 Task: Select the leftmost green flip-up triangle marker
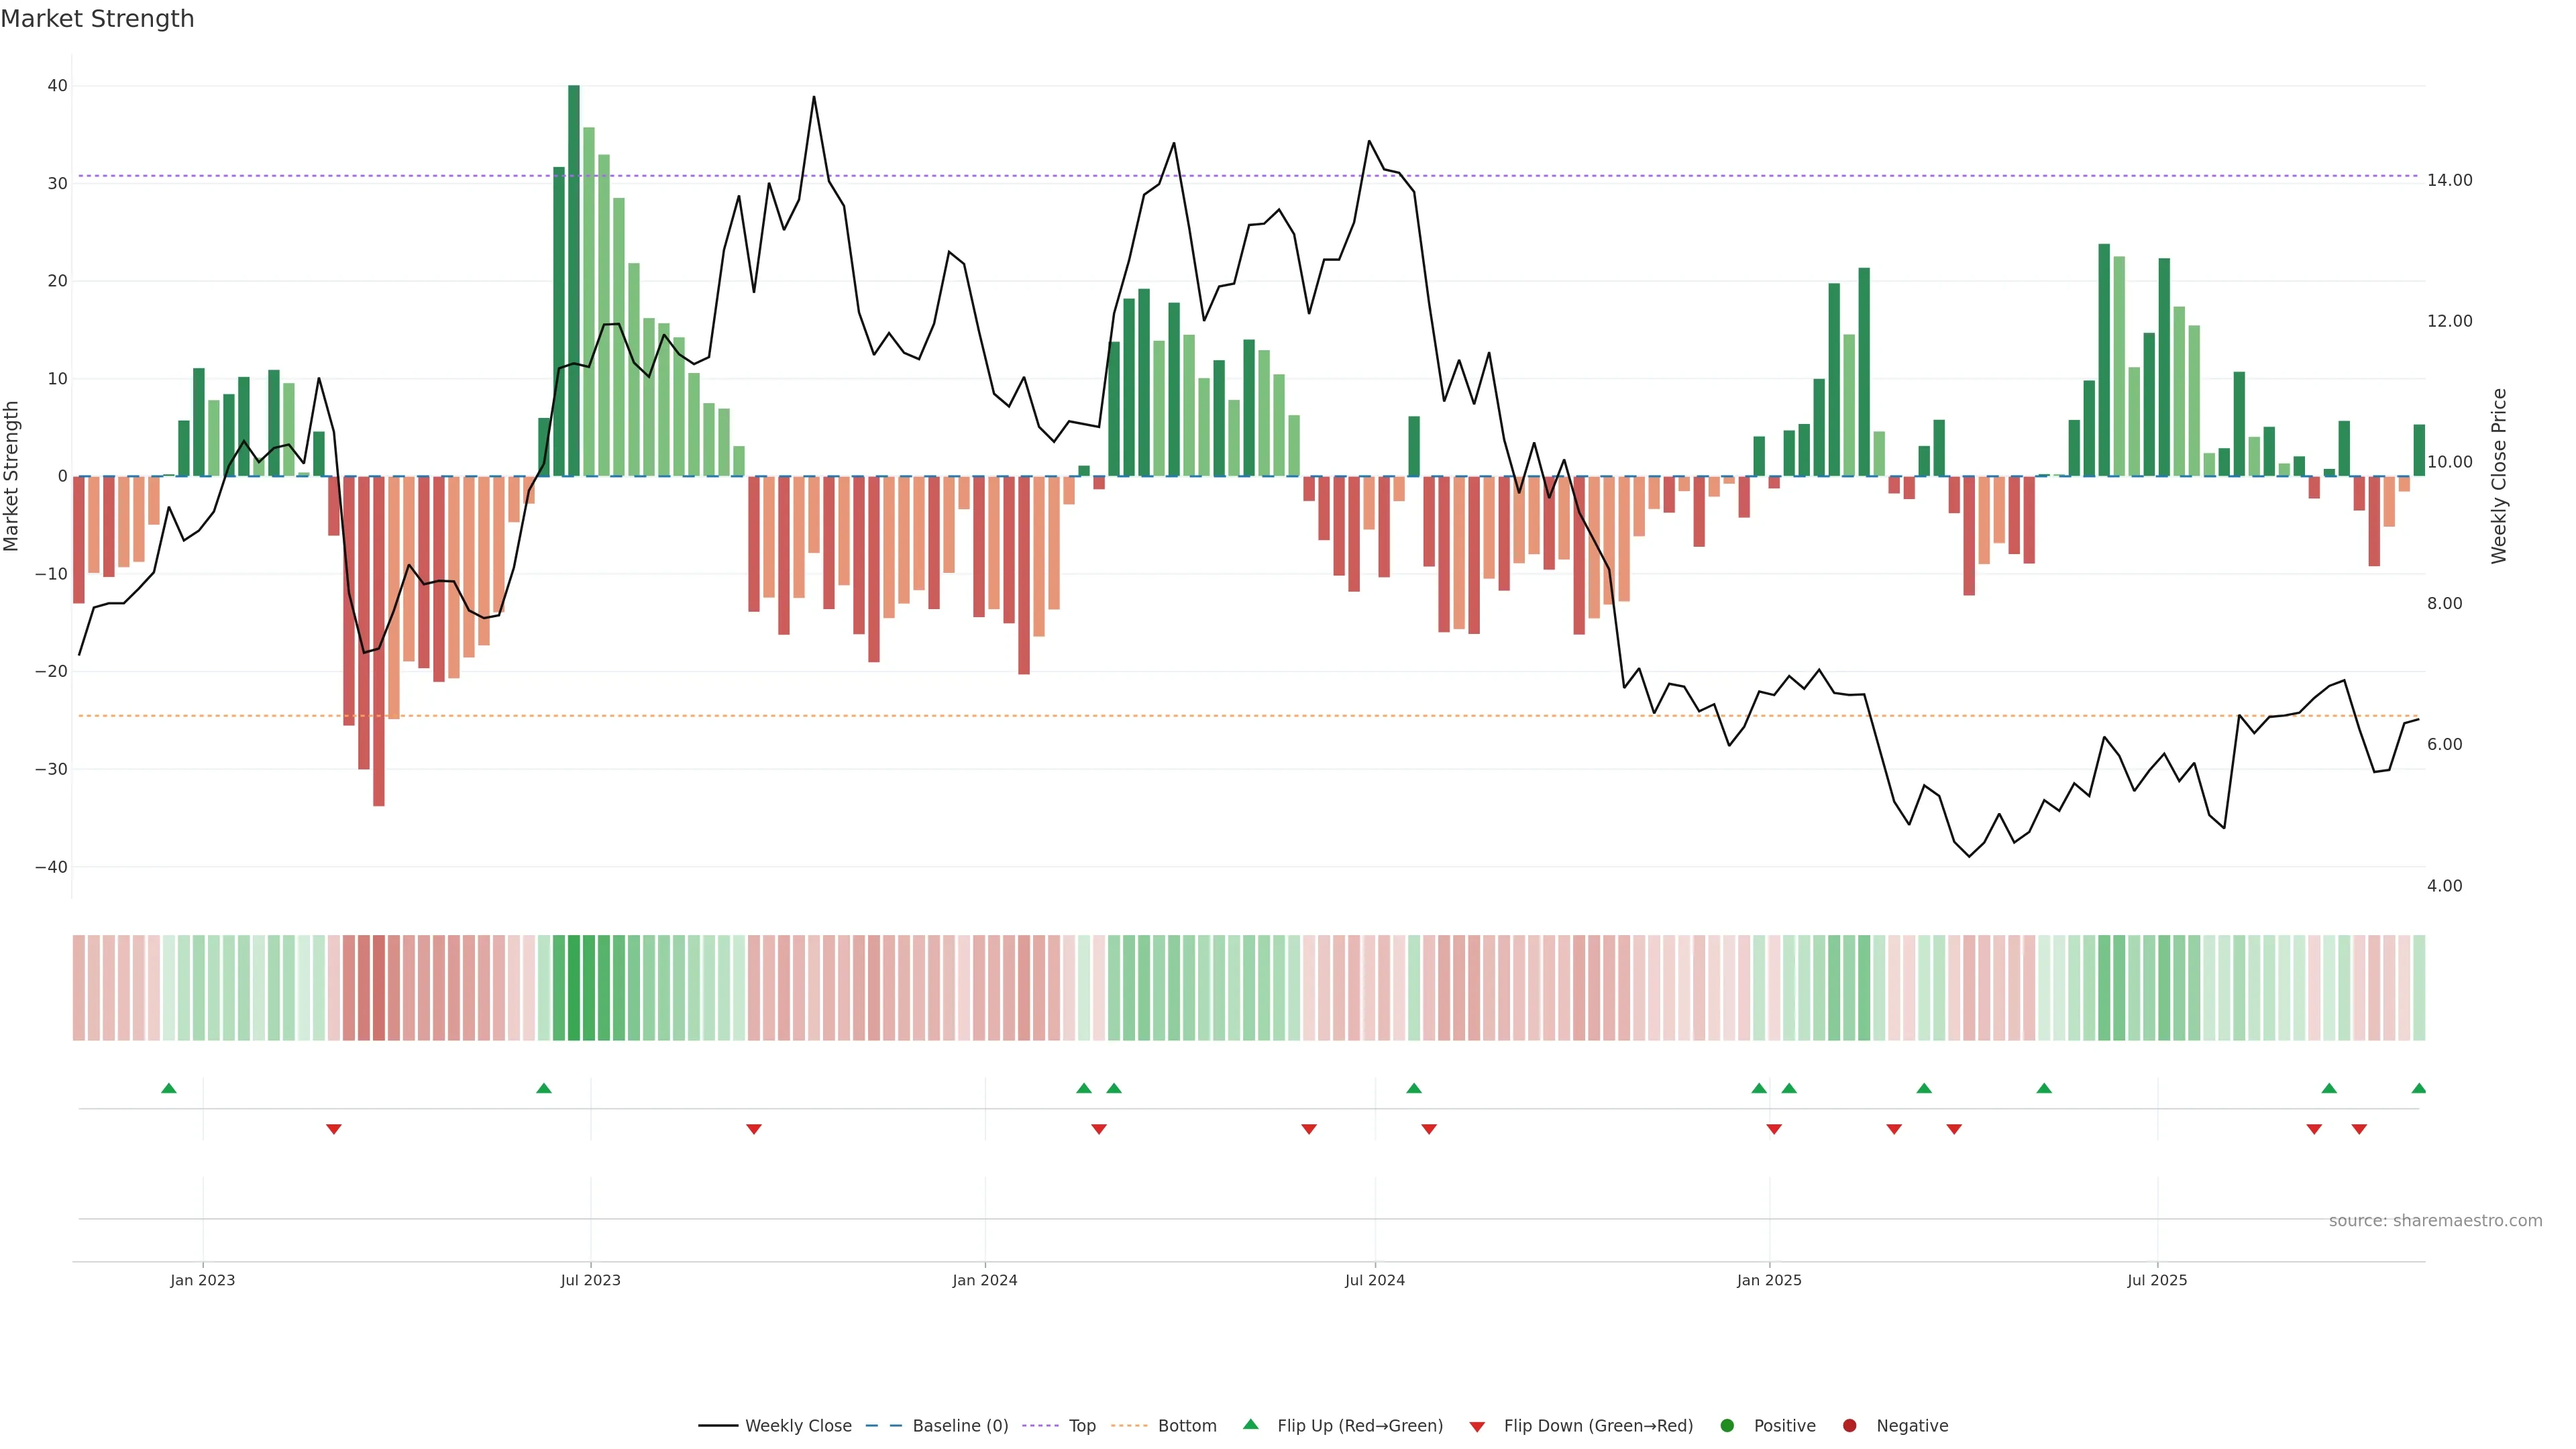pos(169,1088)
